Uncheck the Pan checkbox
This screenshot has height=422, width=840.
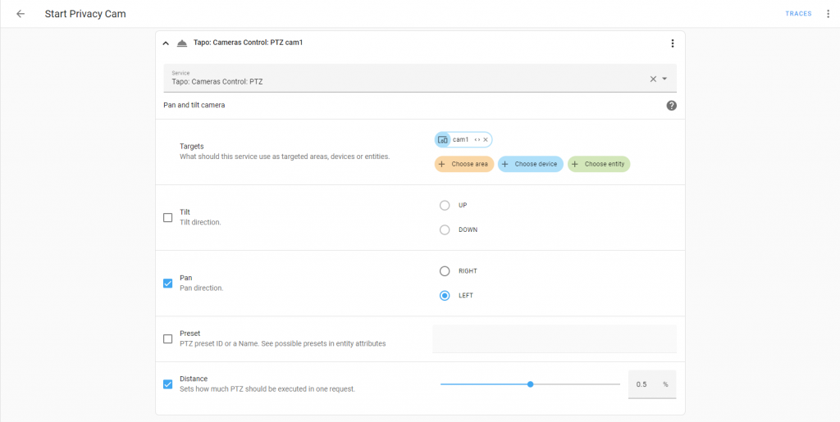168,284
